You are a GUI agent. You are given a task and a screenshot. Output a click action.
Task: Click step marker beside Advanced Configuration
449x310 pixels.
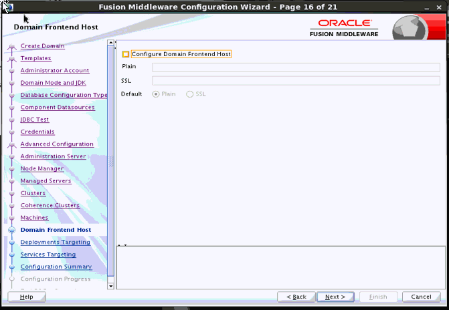tap(12, 145)
